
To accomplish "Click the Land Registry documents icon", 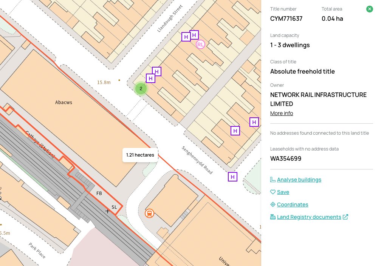I will tap(273, 217).
